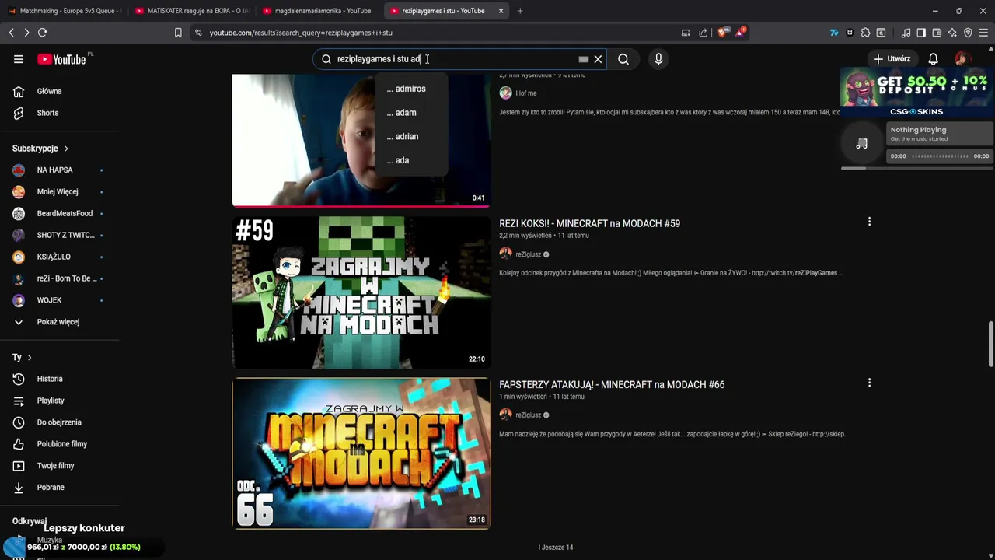Click the Utwórz create button

click(x=892, y=59)
